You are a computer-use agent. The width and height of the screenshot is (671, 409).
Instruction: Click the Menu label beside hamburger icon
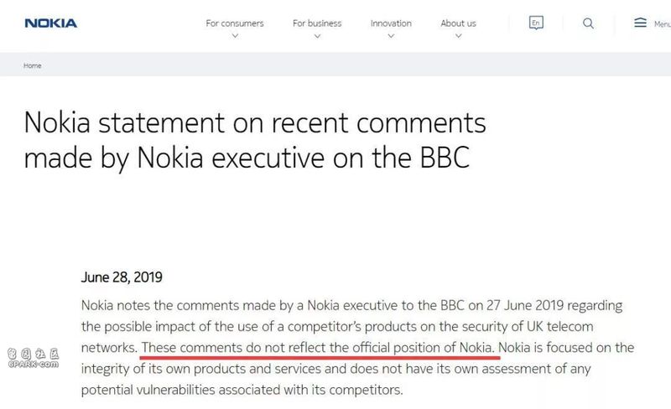(x=662, y=24)
